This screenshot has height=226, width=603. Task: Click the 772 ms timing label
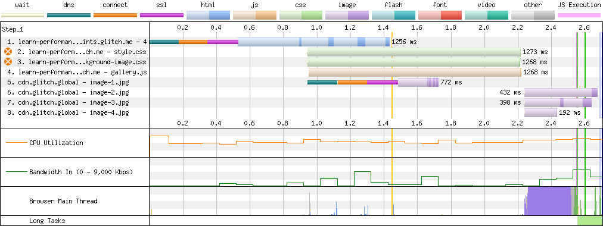(451, 82)
